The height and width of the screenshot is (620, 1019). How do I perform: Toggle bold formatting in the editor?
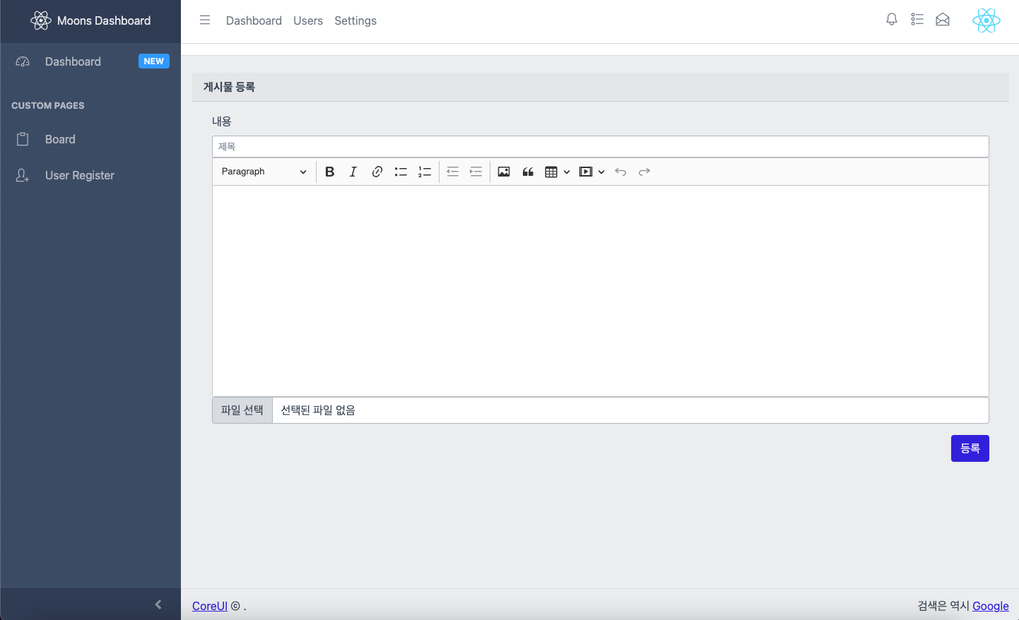tap(329, 172)
